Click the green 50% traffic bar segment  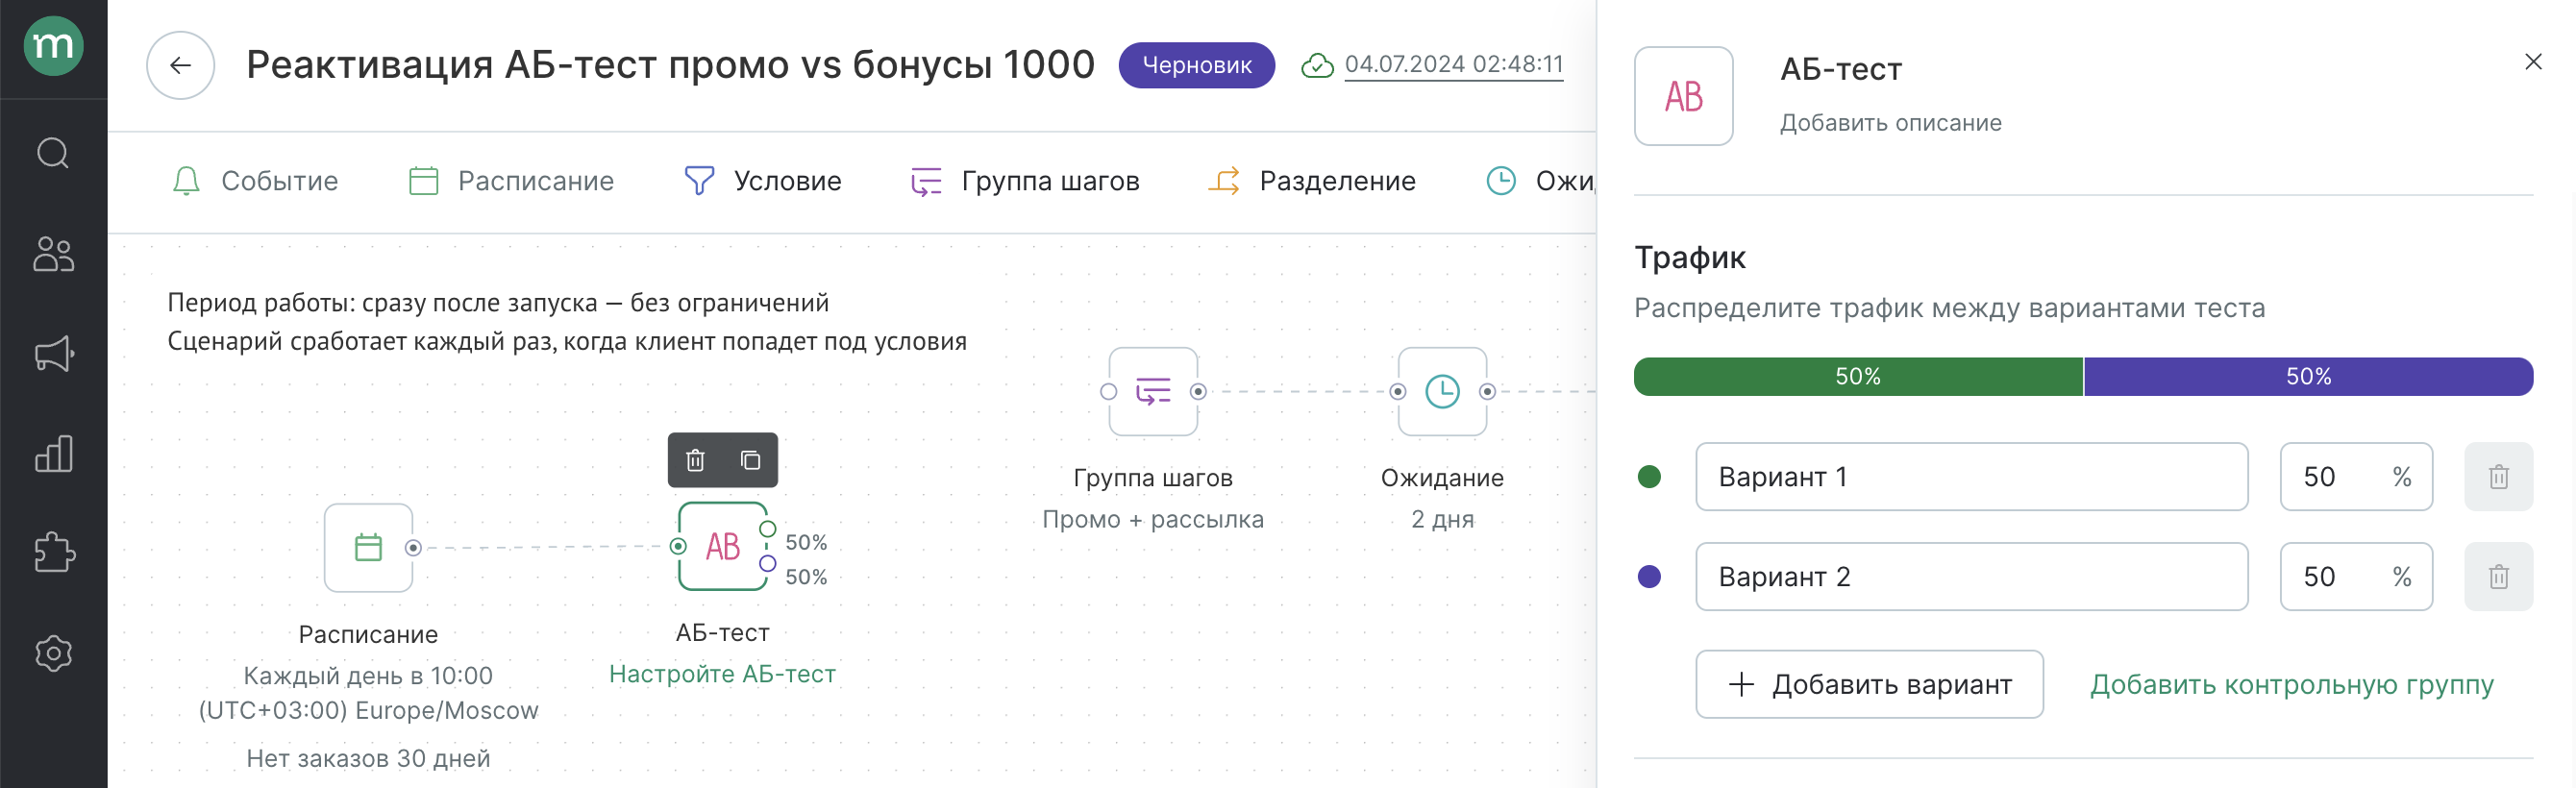[x=1858, y=377]
